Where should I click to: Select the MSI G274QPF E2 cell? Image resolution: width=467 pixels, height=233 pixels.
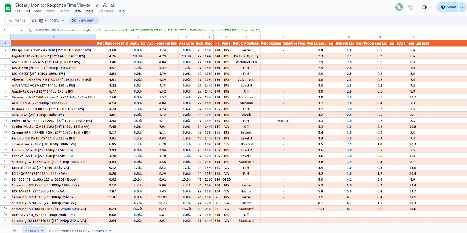coord(53,68)
